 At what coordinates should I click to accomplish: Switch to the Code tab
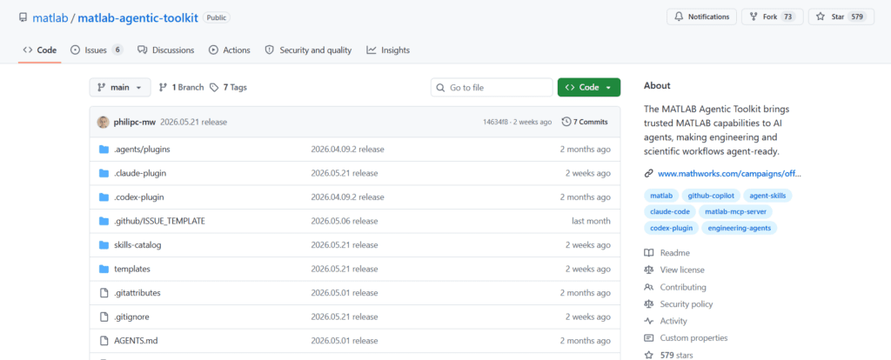[x=40, y=50]
